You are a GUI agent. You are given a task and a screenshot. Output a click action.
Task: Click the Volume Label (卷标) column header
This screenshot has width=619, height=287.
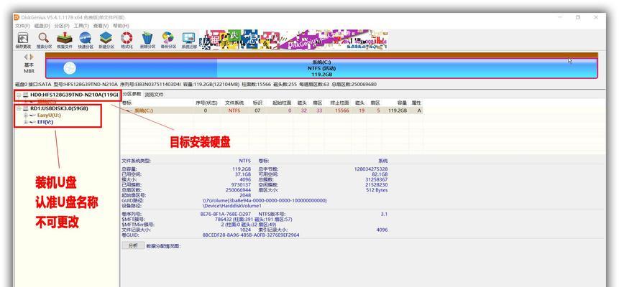[x=127, y=103]
